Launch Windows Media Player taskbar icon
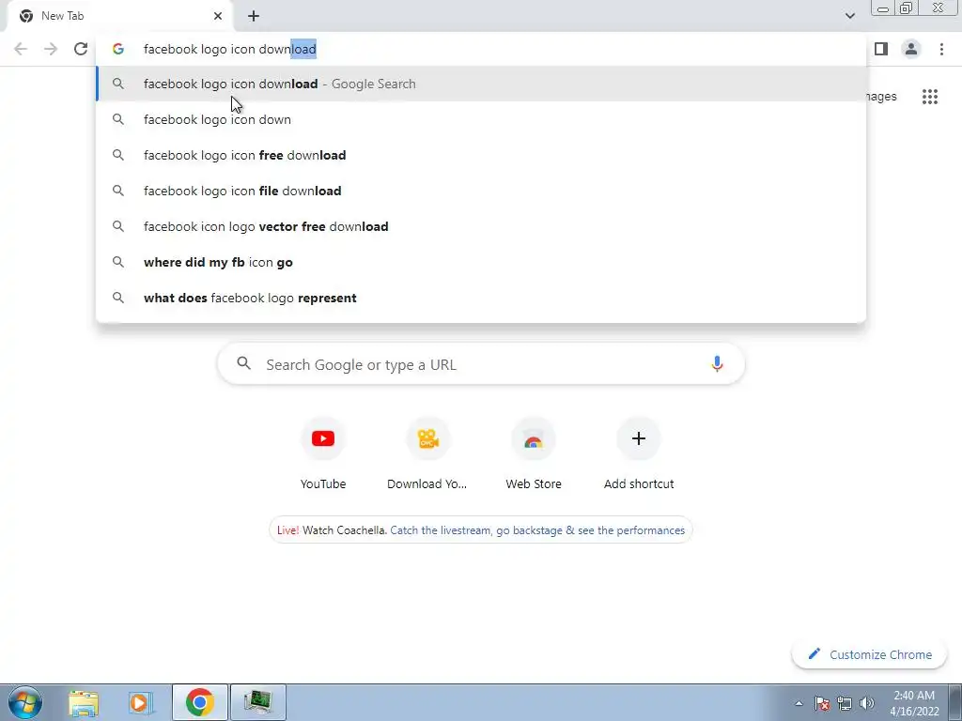Screen dimensions: 962x721 (140, 702)
